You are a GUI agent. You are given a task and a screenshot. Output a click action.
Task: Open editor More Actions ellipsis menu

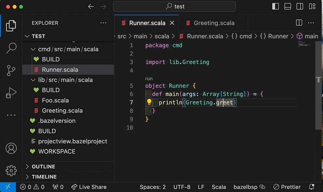(x=311, y=23)
